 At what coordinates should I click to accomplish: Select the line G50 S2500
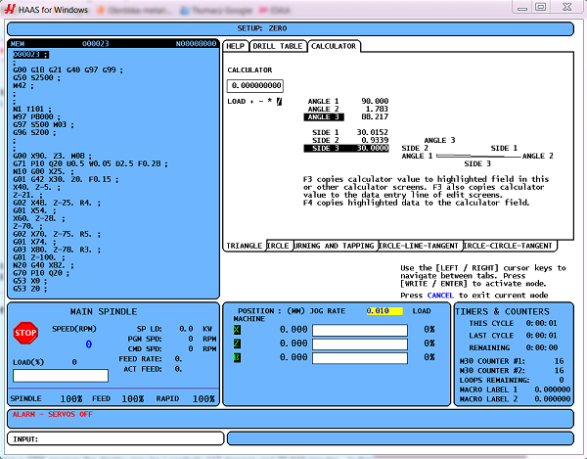36,78
